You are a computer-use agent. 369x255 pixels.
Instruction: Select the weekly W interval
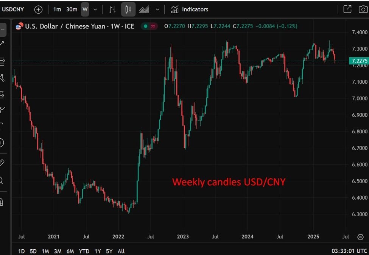point(85,9)
